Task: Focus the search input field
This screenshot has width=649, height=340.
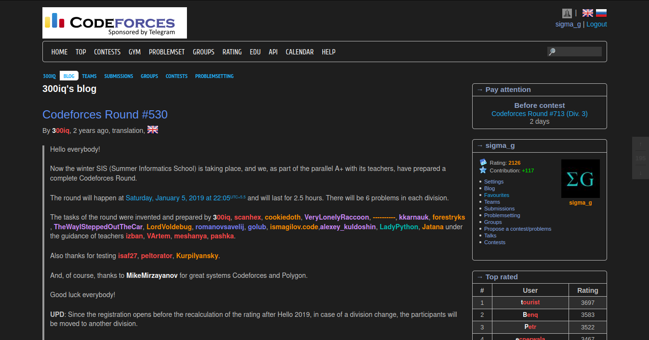Action: tap(574, 52)
